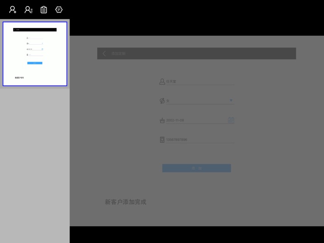324x243 pixels.
Task: Click the phone field showing 13567897896
Action: tap(200, 139)
